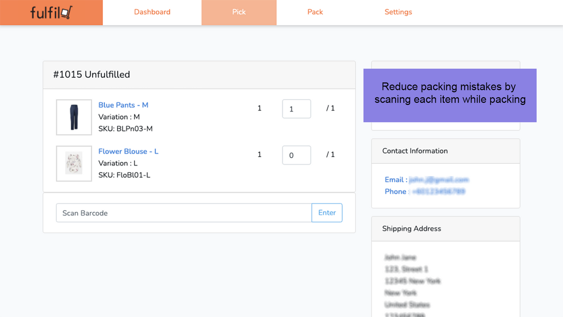Open Blue Pants - M product link

[123, 105]
